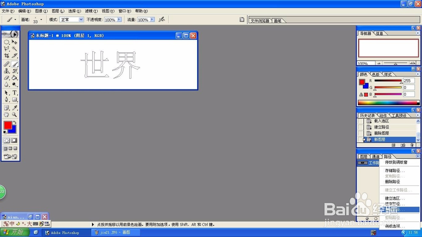Screen dimensions: 422x237
Task: Open the 文件浏览器 tab
Action: point(260,21)
